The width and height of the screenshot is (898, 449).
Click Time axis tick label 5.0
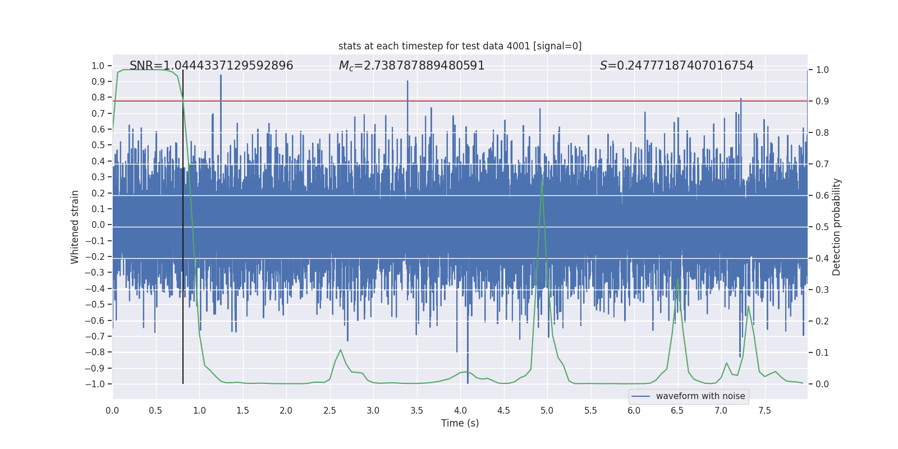pyautogui.click(x=547, y=410)
